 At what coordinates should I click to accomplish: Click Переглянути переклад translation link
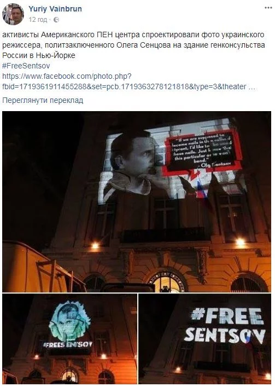point(43,101)
